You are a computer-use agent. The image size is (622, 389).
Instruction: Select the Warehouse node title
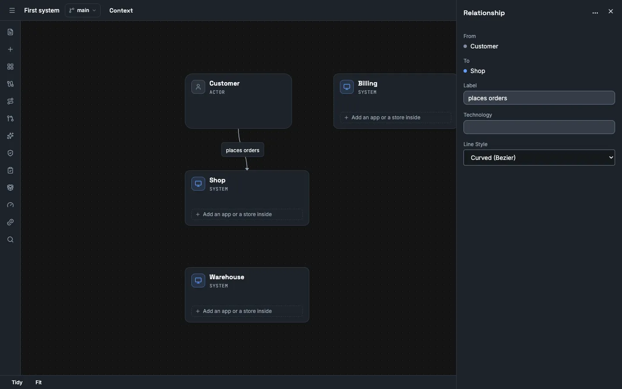(227, 277)
